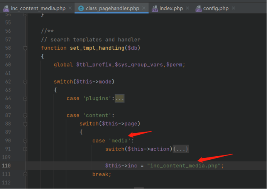
Task: Switch to the inc_content_media.php tab
Action: click(x=38, y=8)
